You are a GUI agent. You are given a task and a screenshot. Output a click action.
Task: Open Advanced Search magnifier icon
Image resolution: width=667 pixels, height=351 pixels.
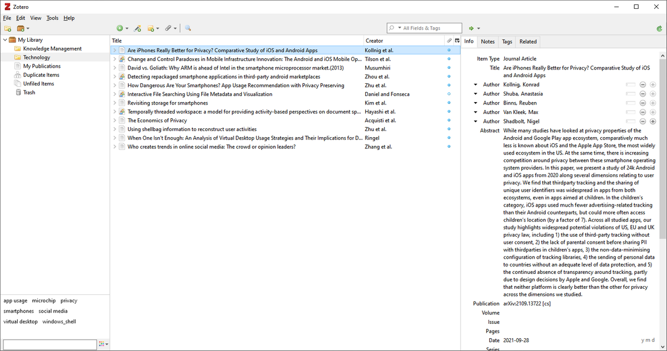(x=188, y=28)
